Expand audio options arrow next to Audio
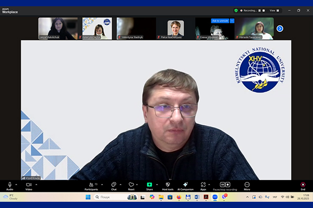 pos(16,184)
